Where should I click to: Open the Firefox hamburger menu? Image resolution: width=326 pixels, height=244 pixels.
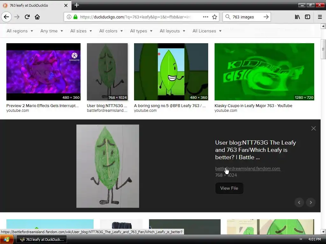point(320,17)
